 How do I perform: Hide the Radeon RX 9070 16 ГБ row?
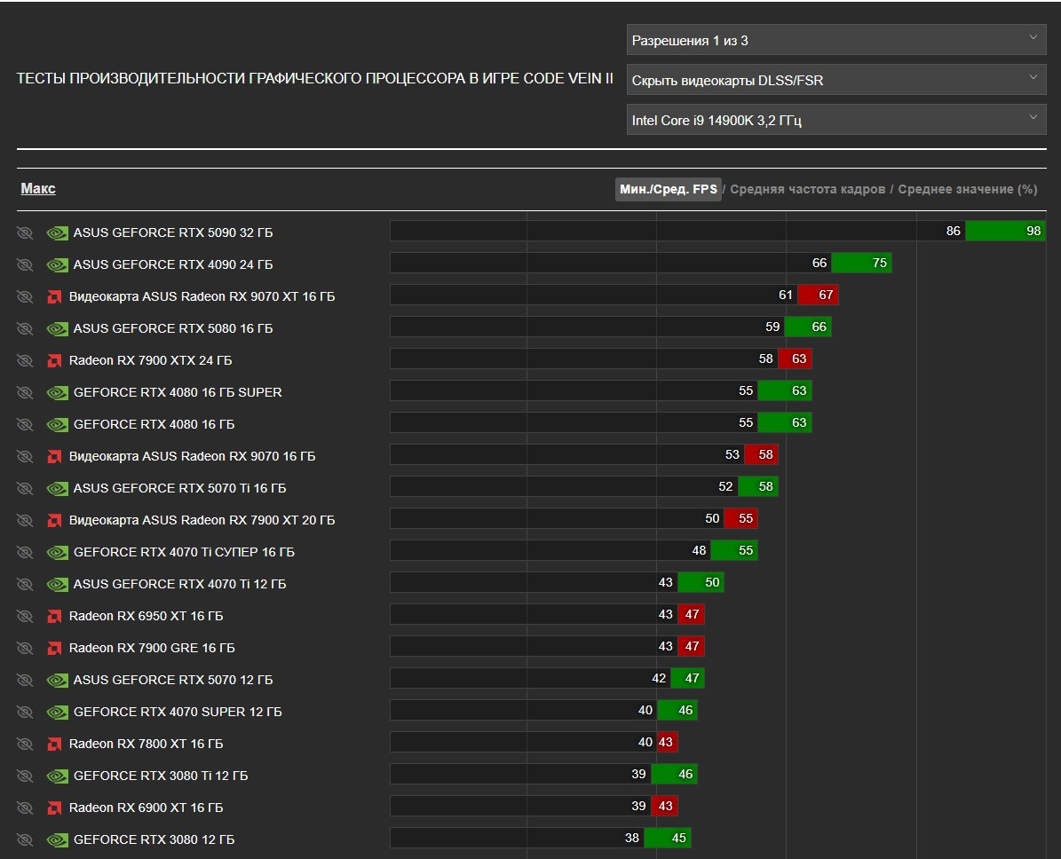(25, 456)
